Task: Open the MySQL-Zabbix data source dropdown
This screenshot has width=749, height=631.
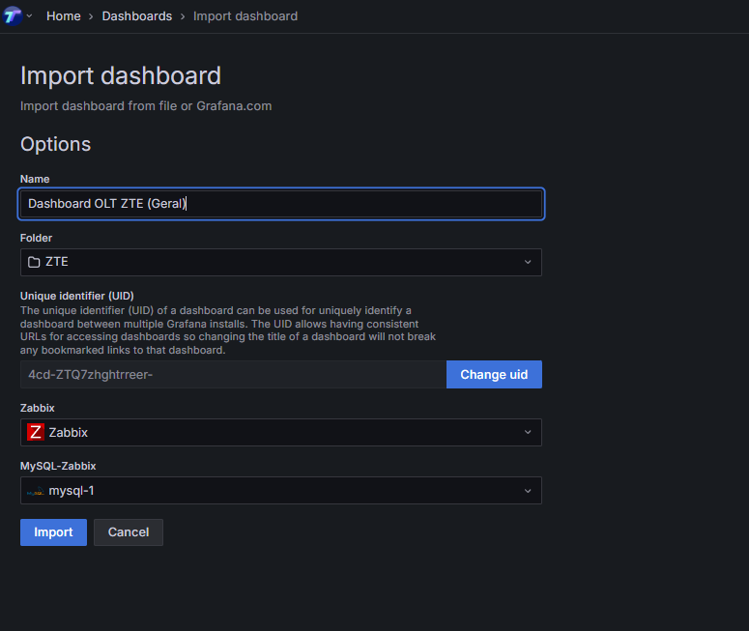Action: pyautogui.click(x=281, y=491)
